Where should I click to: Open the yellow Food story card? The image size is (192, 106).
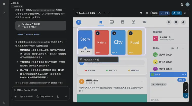pos(135,42)
